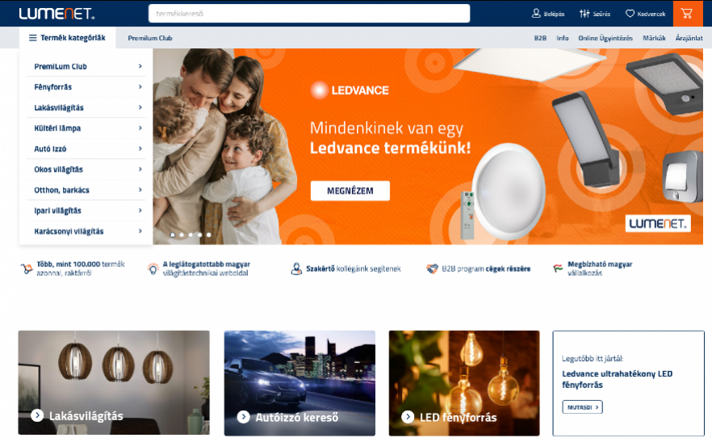
Task: Open the Szűrés filter sliders icon
Action: 584,14
